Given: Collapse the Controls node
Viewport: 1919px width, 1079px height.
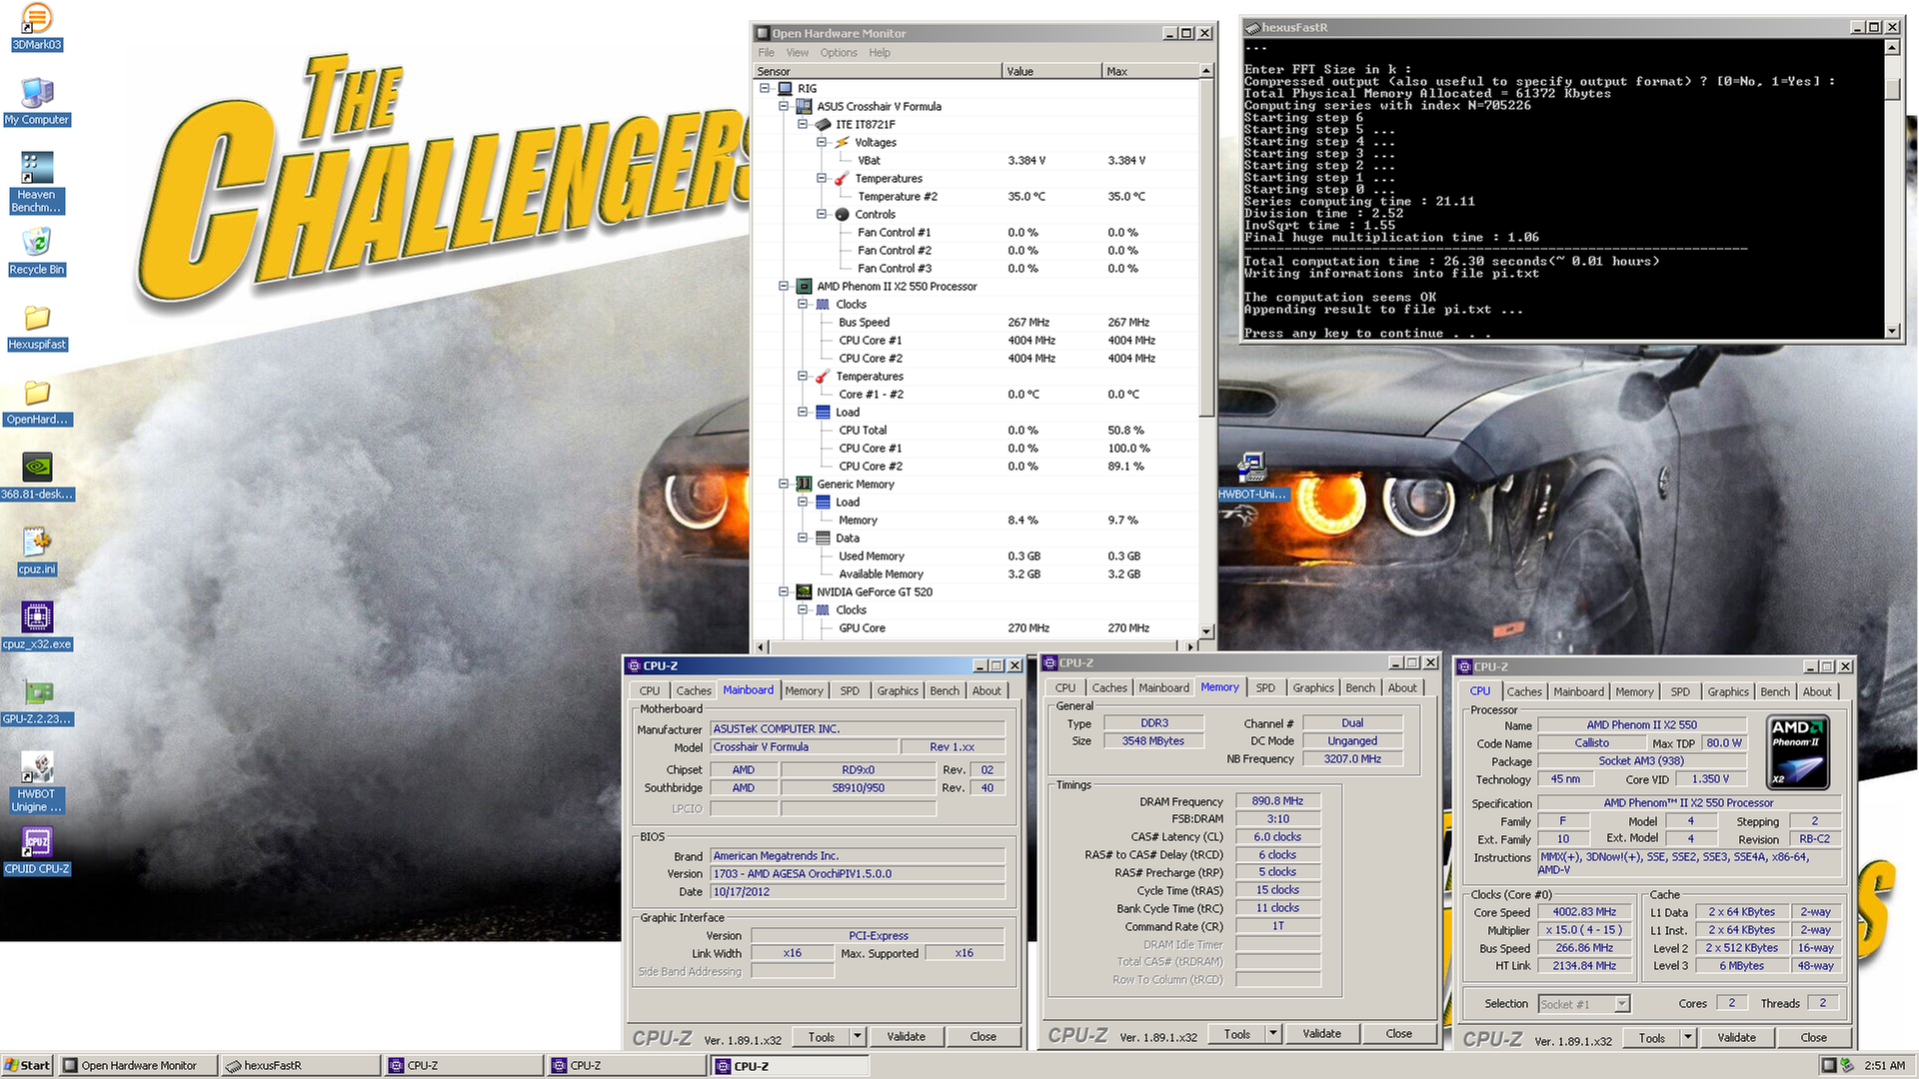Looking at the screenshot, I should point(822,214).
